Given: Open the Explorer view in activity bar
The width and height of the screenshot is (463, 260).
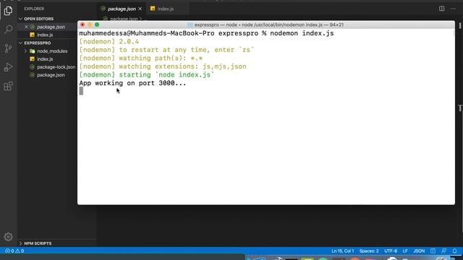Looking at the screenshot, I should 8,11.
